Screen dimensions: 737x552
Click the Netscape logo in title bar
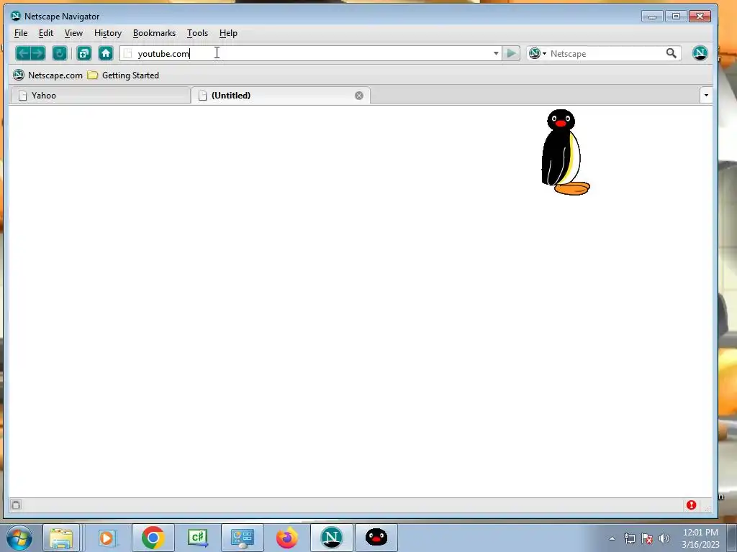(16, 16)
